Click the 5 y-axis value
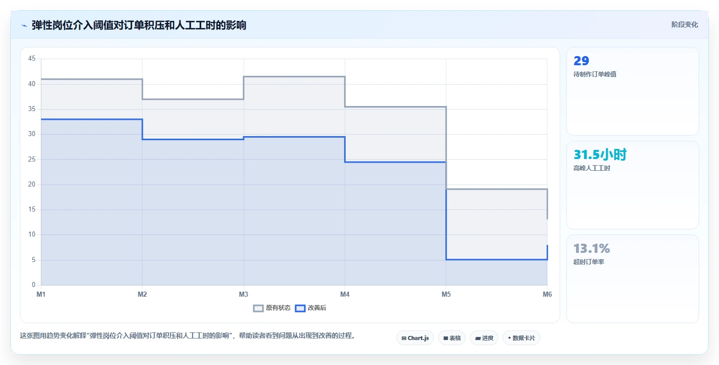Screen dimensions: 719x365 tap(34, 260)
